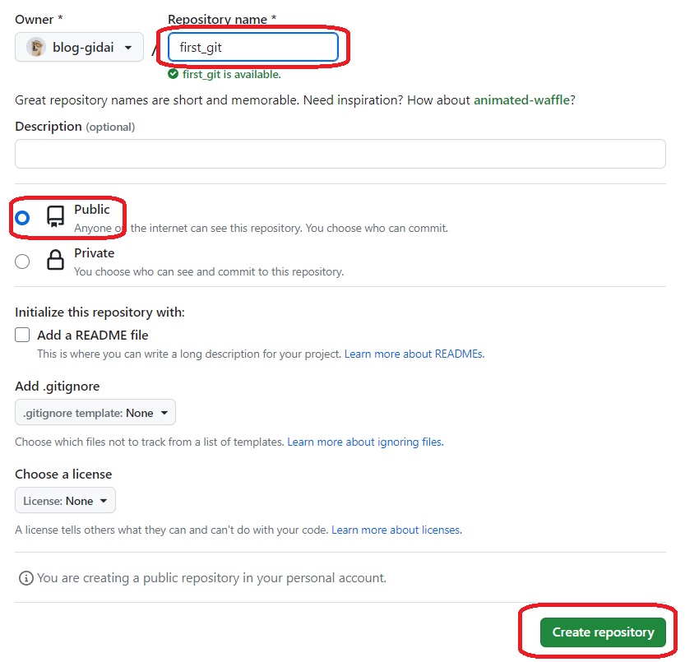The image size is (685, 662).
Task: Click the green availability checkmark icon
Action: 173,74
